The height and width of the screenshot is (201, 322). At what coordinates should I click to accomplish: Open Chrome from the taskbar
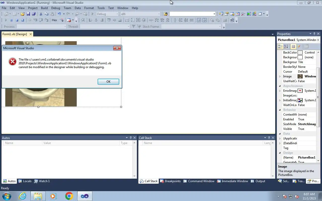pyautogui.click(x=69, y=196)
